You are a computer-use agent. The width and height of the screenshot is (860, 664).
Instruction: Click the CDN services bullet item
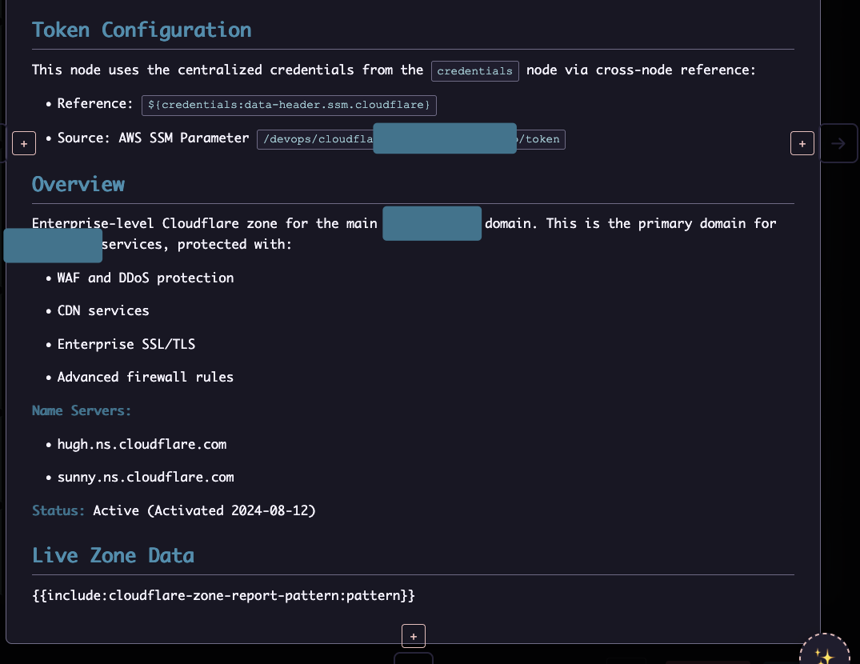pyautogui.click(x=103, y=310)
